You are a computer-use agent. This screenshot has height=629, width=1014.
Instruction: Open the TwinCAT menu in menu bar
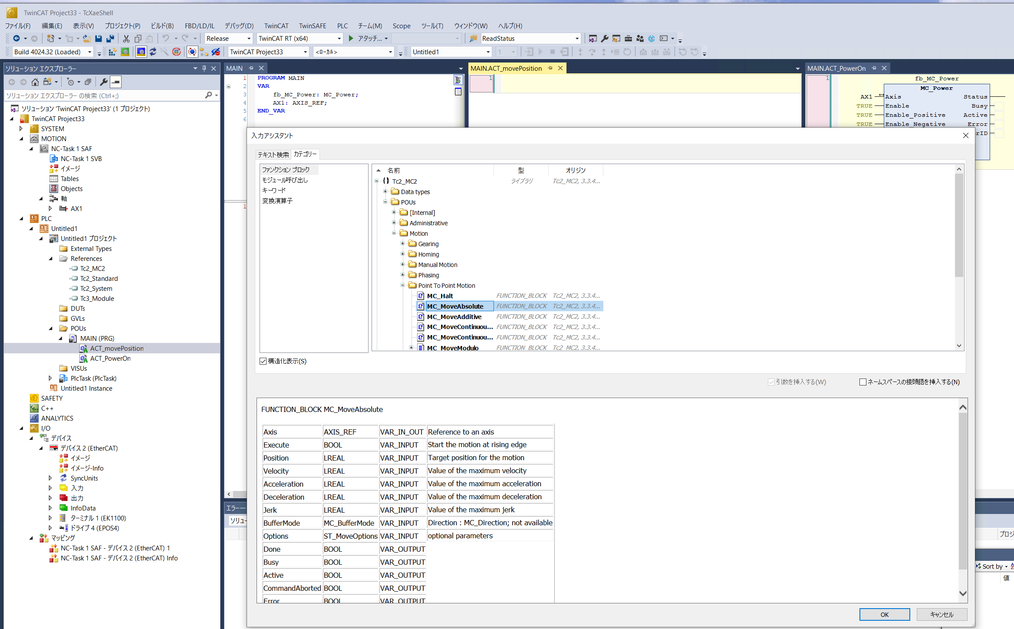point(276,26)
